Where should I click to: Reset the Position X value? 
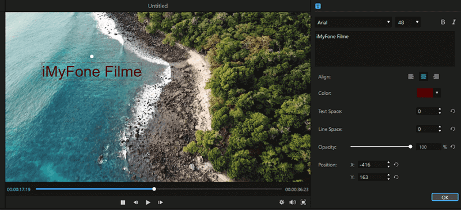click(396, 165)
